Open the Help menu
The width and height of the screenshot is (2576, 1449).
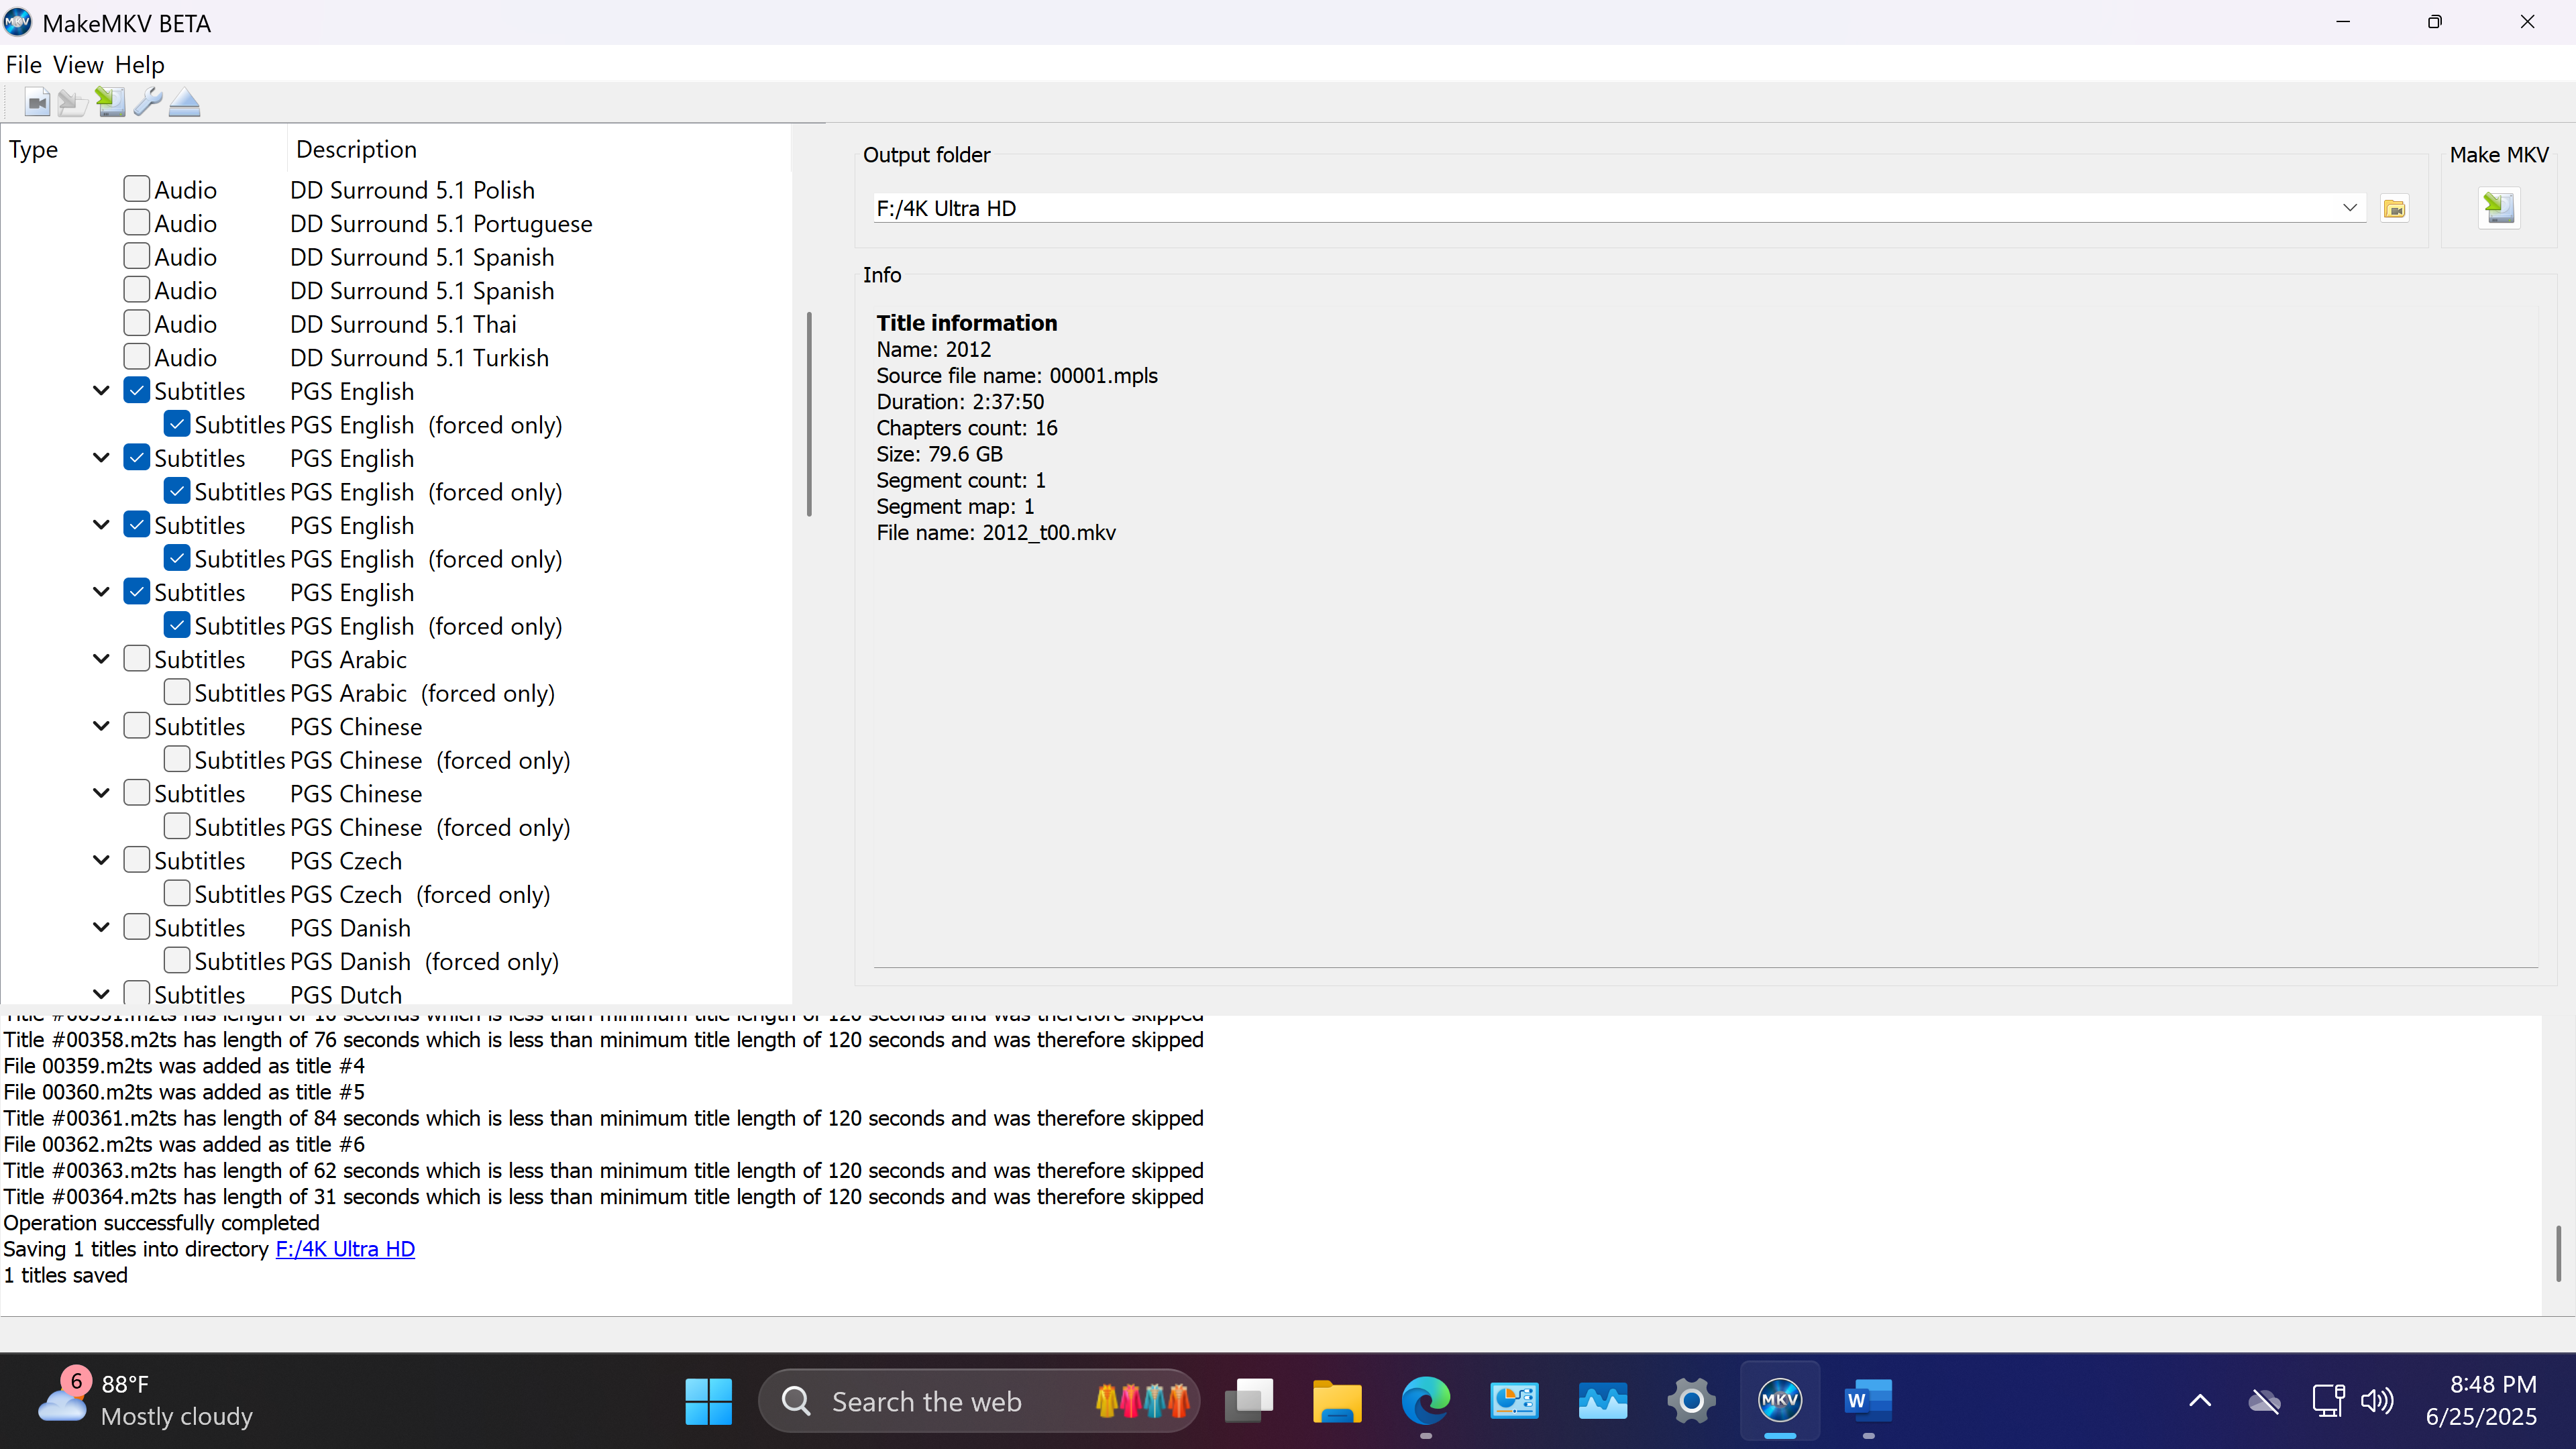tap(139, 64)
